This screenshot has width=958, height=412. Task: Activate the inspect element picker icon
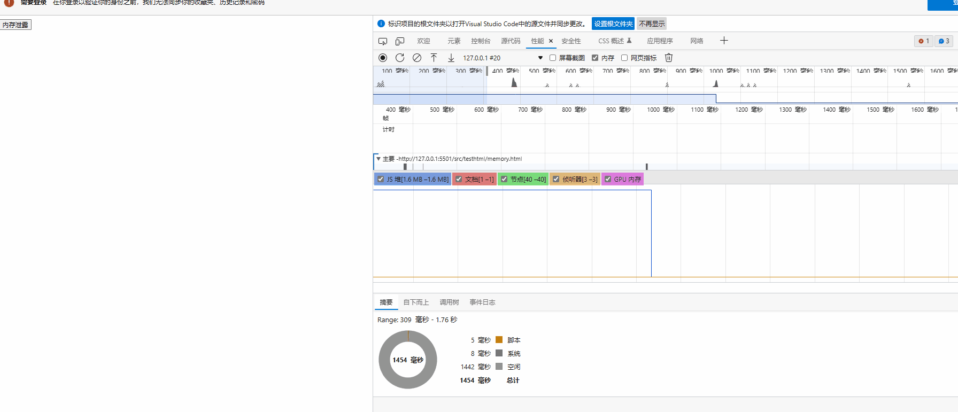383,41
